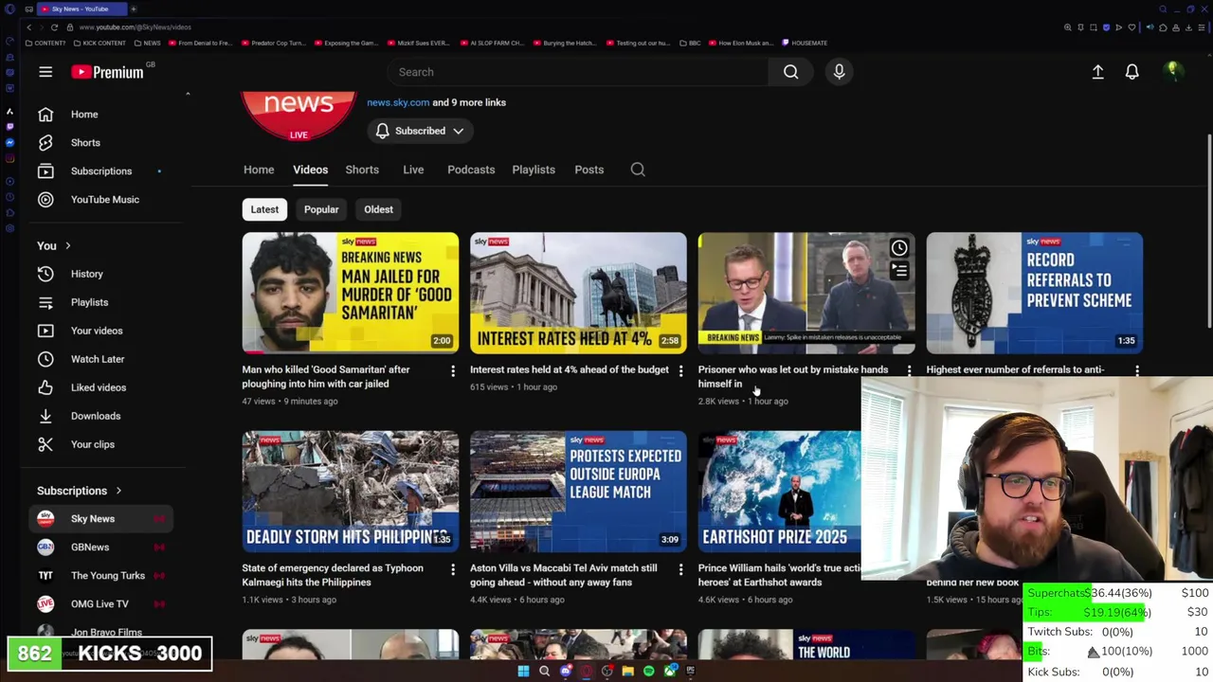
Task: Open 'Man jailed for murder' video thumbnail
Action: coord(351,293)
